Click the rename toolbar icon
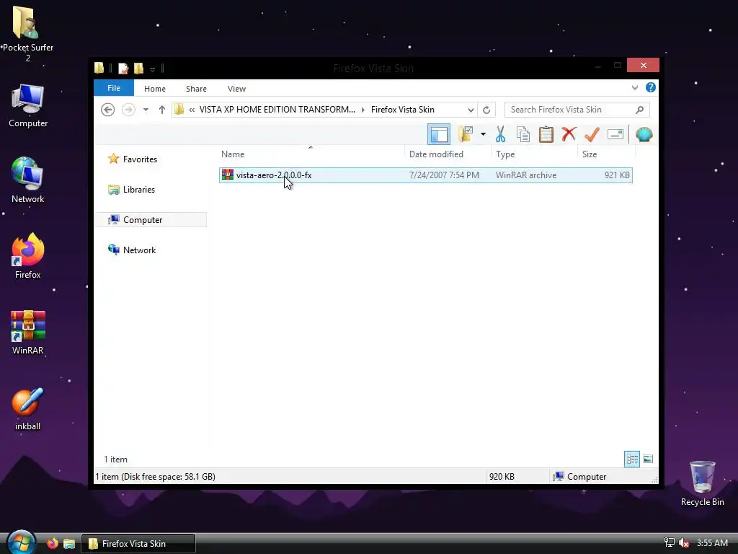Screen dimensions: 738x554 click(615, 135)
